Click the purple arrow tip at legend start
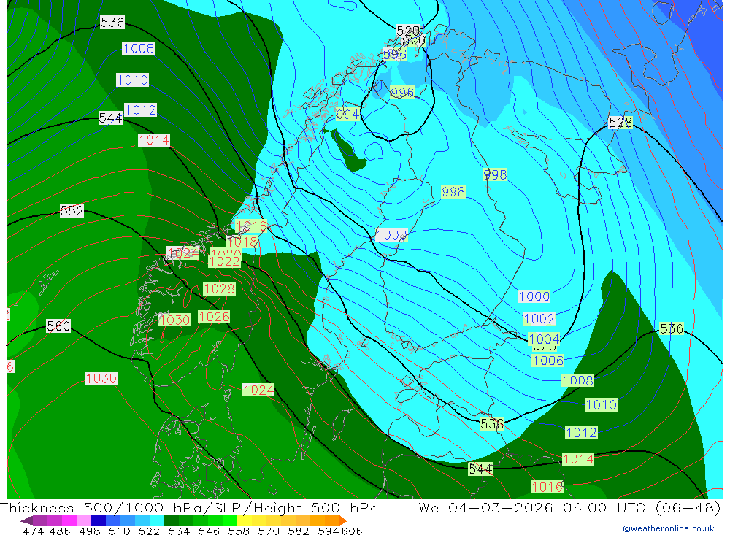Image resolution: width=730 pixels, height=535 pixels. coord(26,520)
